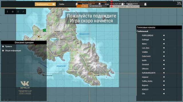Select player Che in voice list
Viewport: 183px width, 102px height.
tap(144, 93)
